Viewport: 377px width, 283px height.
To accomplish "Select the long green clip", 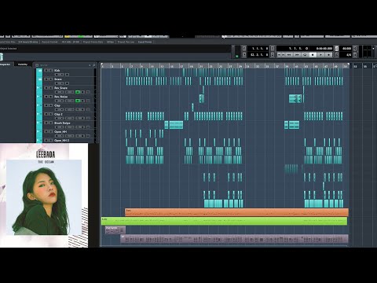I will pos(224,221).
